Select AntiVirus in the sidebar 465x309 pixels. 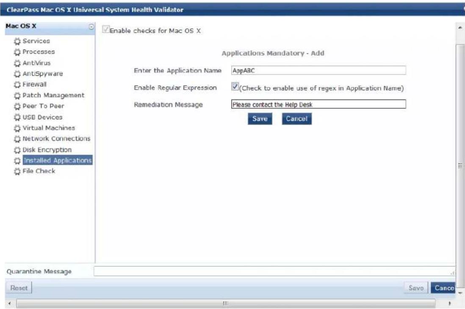(36, 63)
